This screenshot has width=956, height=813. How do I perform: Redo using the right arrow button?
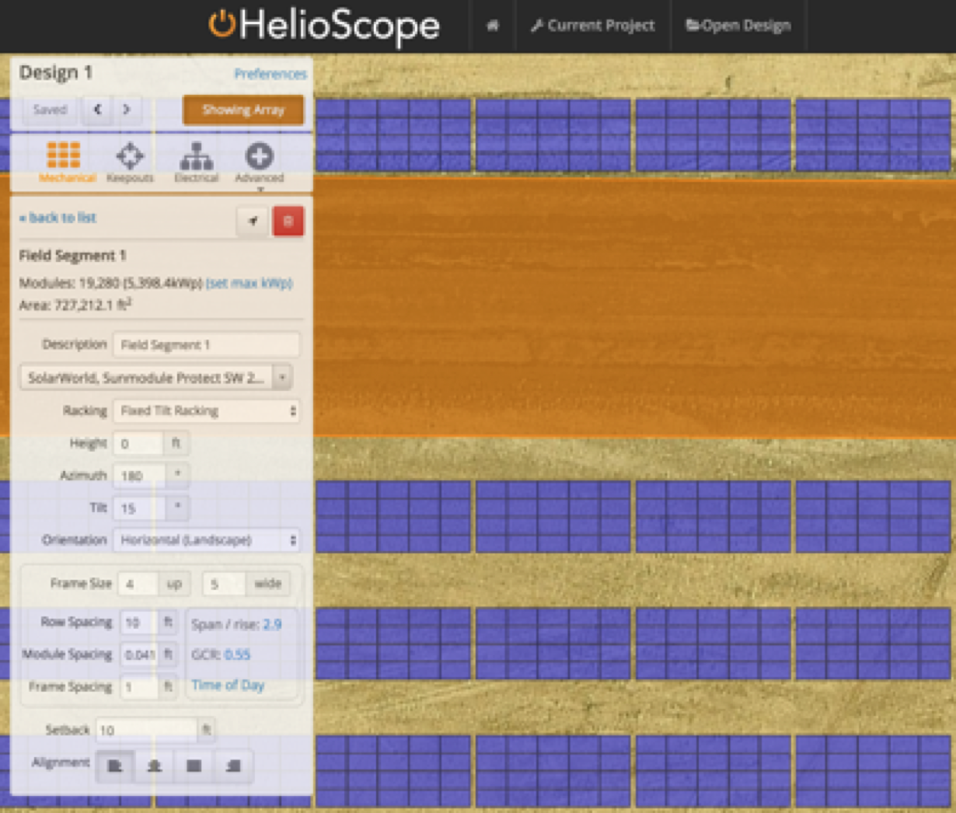pos(127,110)
